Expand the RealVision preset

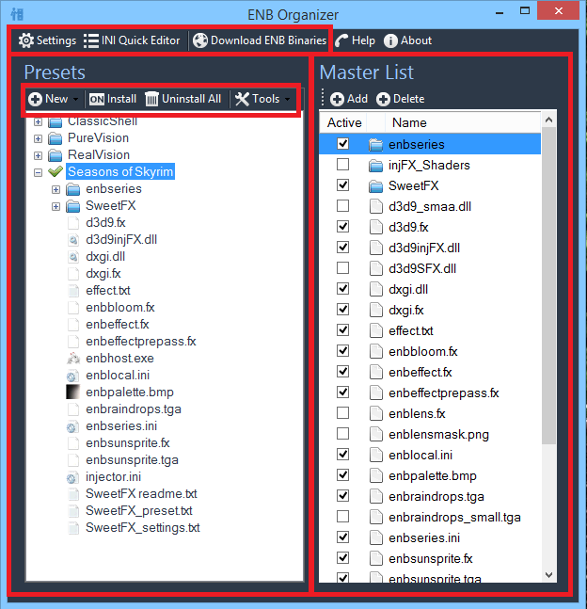[x=38, y=155]
